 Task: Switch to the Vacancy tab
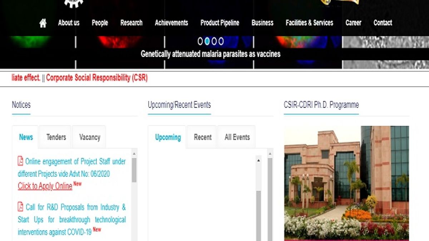(x=89, y=137)
